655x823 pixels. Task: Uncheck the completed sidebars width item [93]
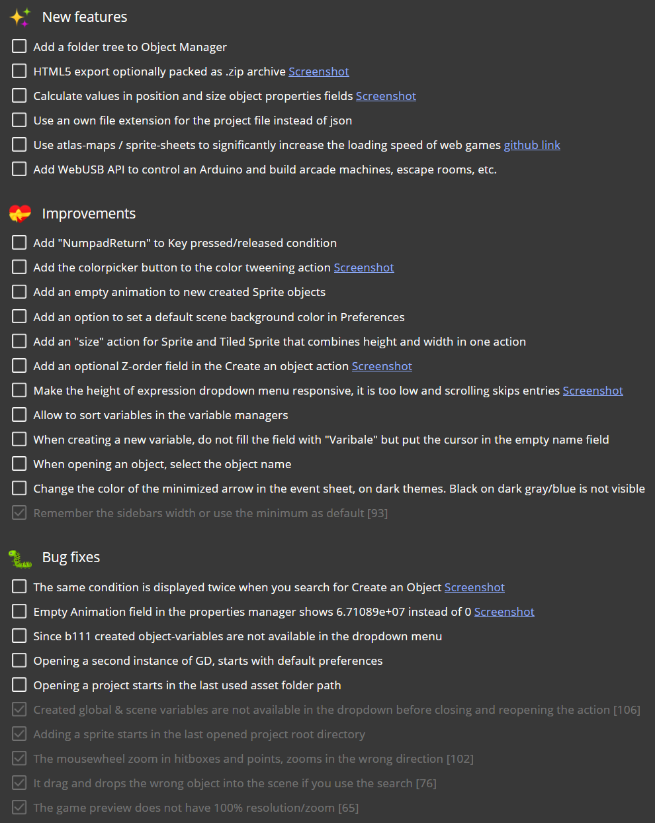click(x=19, y=512)
